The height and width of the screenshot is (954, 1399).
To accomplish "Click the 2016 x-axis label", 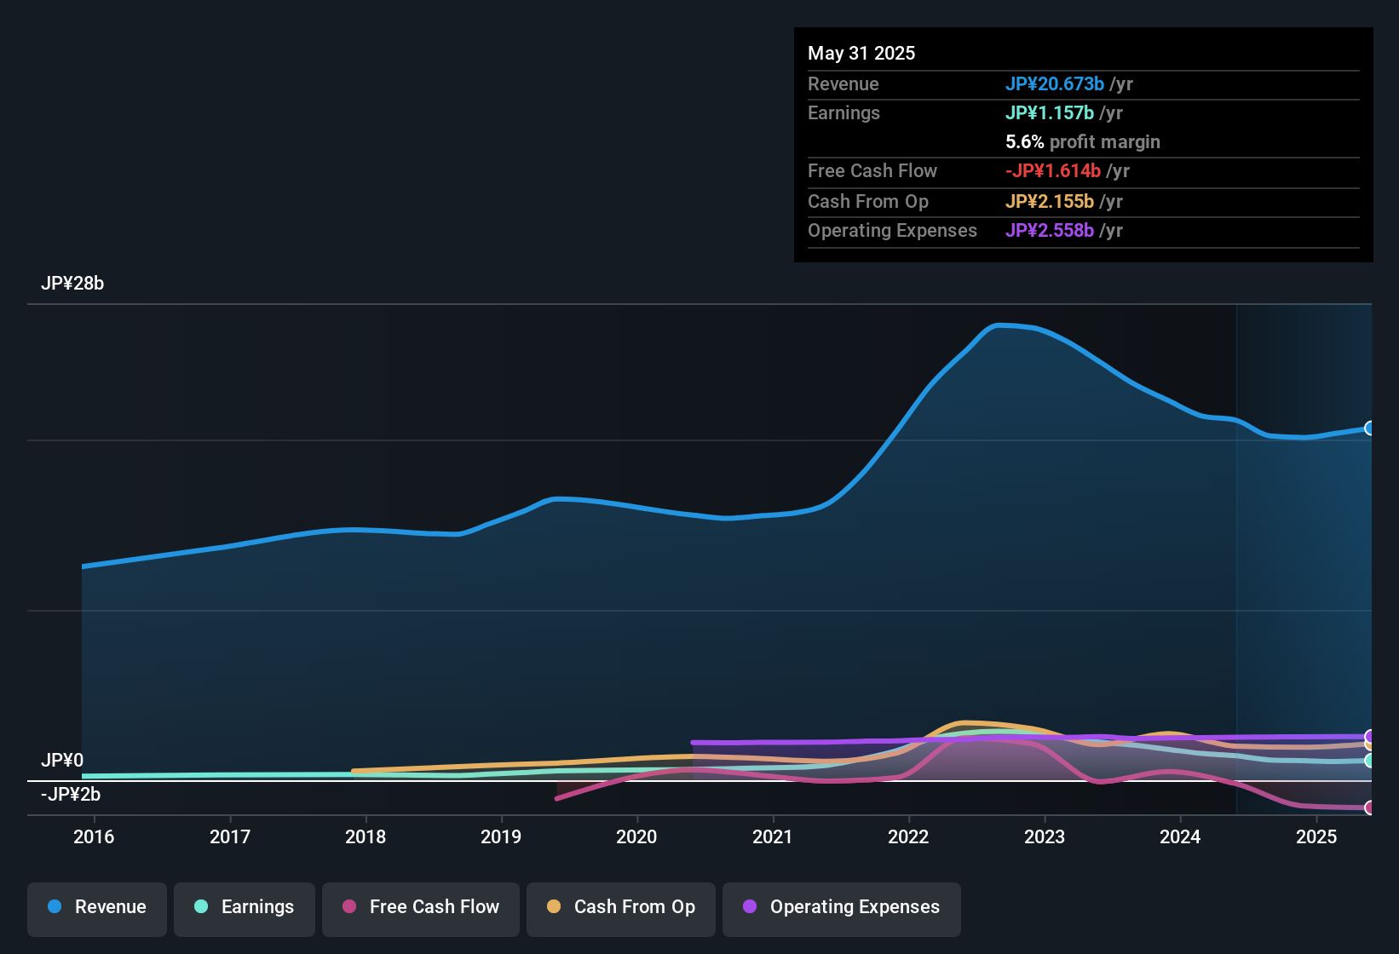I will pyautogui.click(x=94, y=837).
